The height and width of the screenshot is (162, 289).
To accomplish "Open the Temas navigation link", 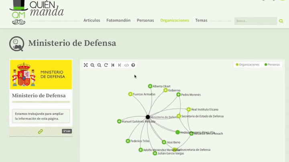I will click(x=201, y=20).
